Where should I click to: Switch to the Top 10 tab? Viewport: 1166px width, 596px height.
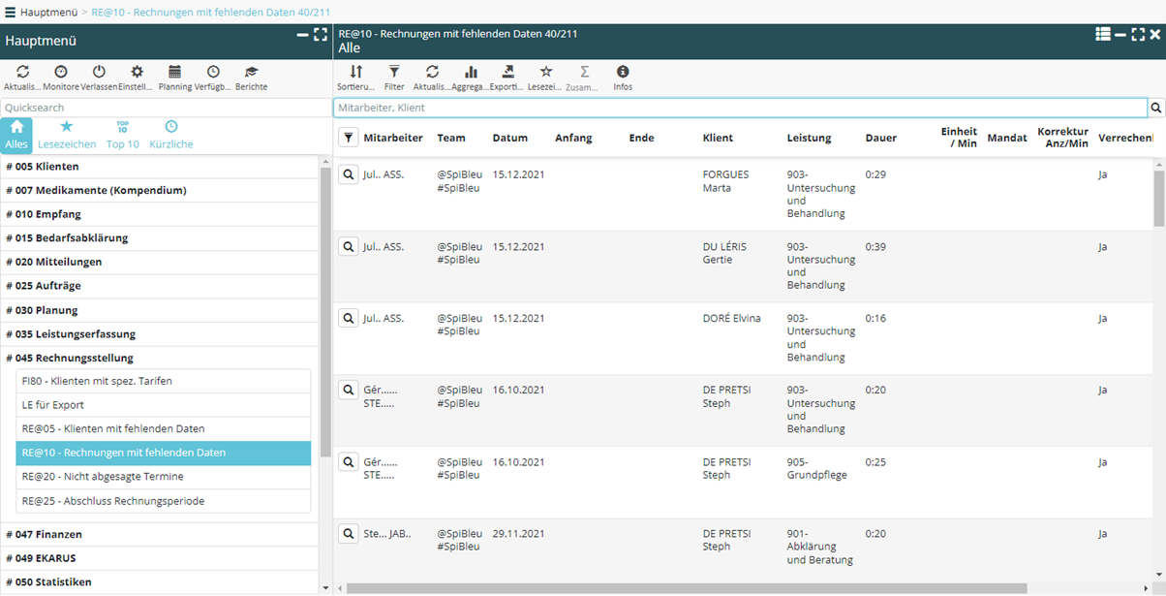point(122,134)
